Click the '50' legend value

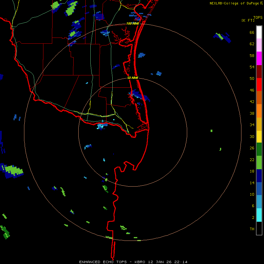252,78
